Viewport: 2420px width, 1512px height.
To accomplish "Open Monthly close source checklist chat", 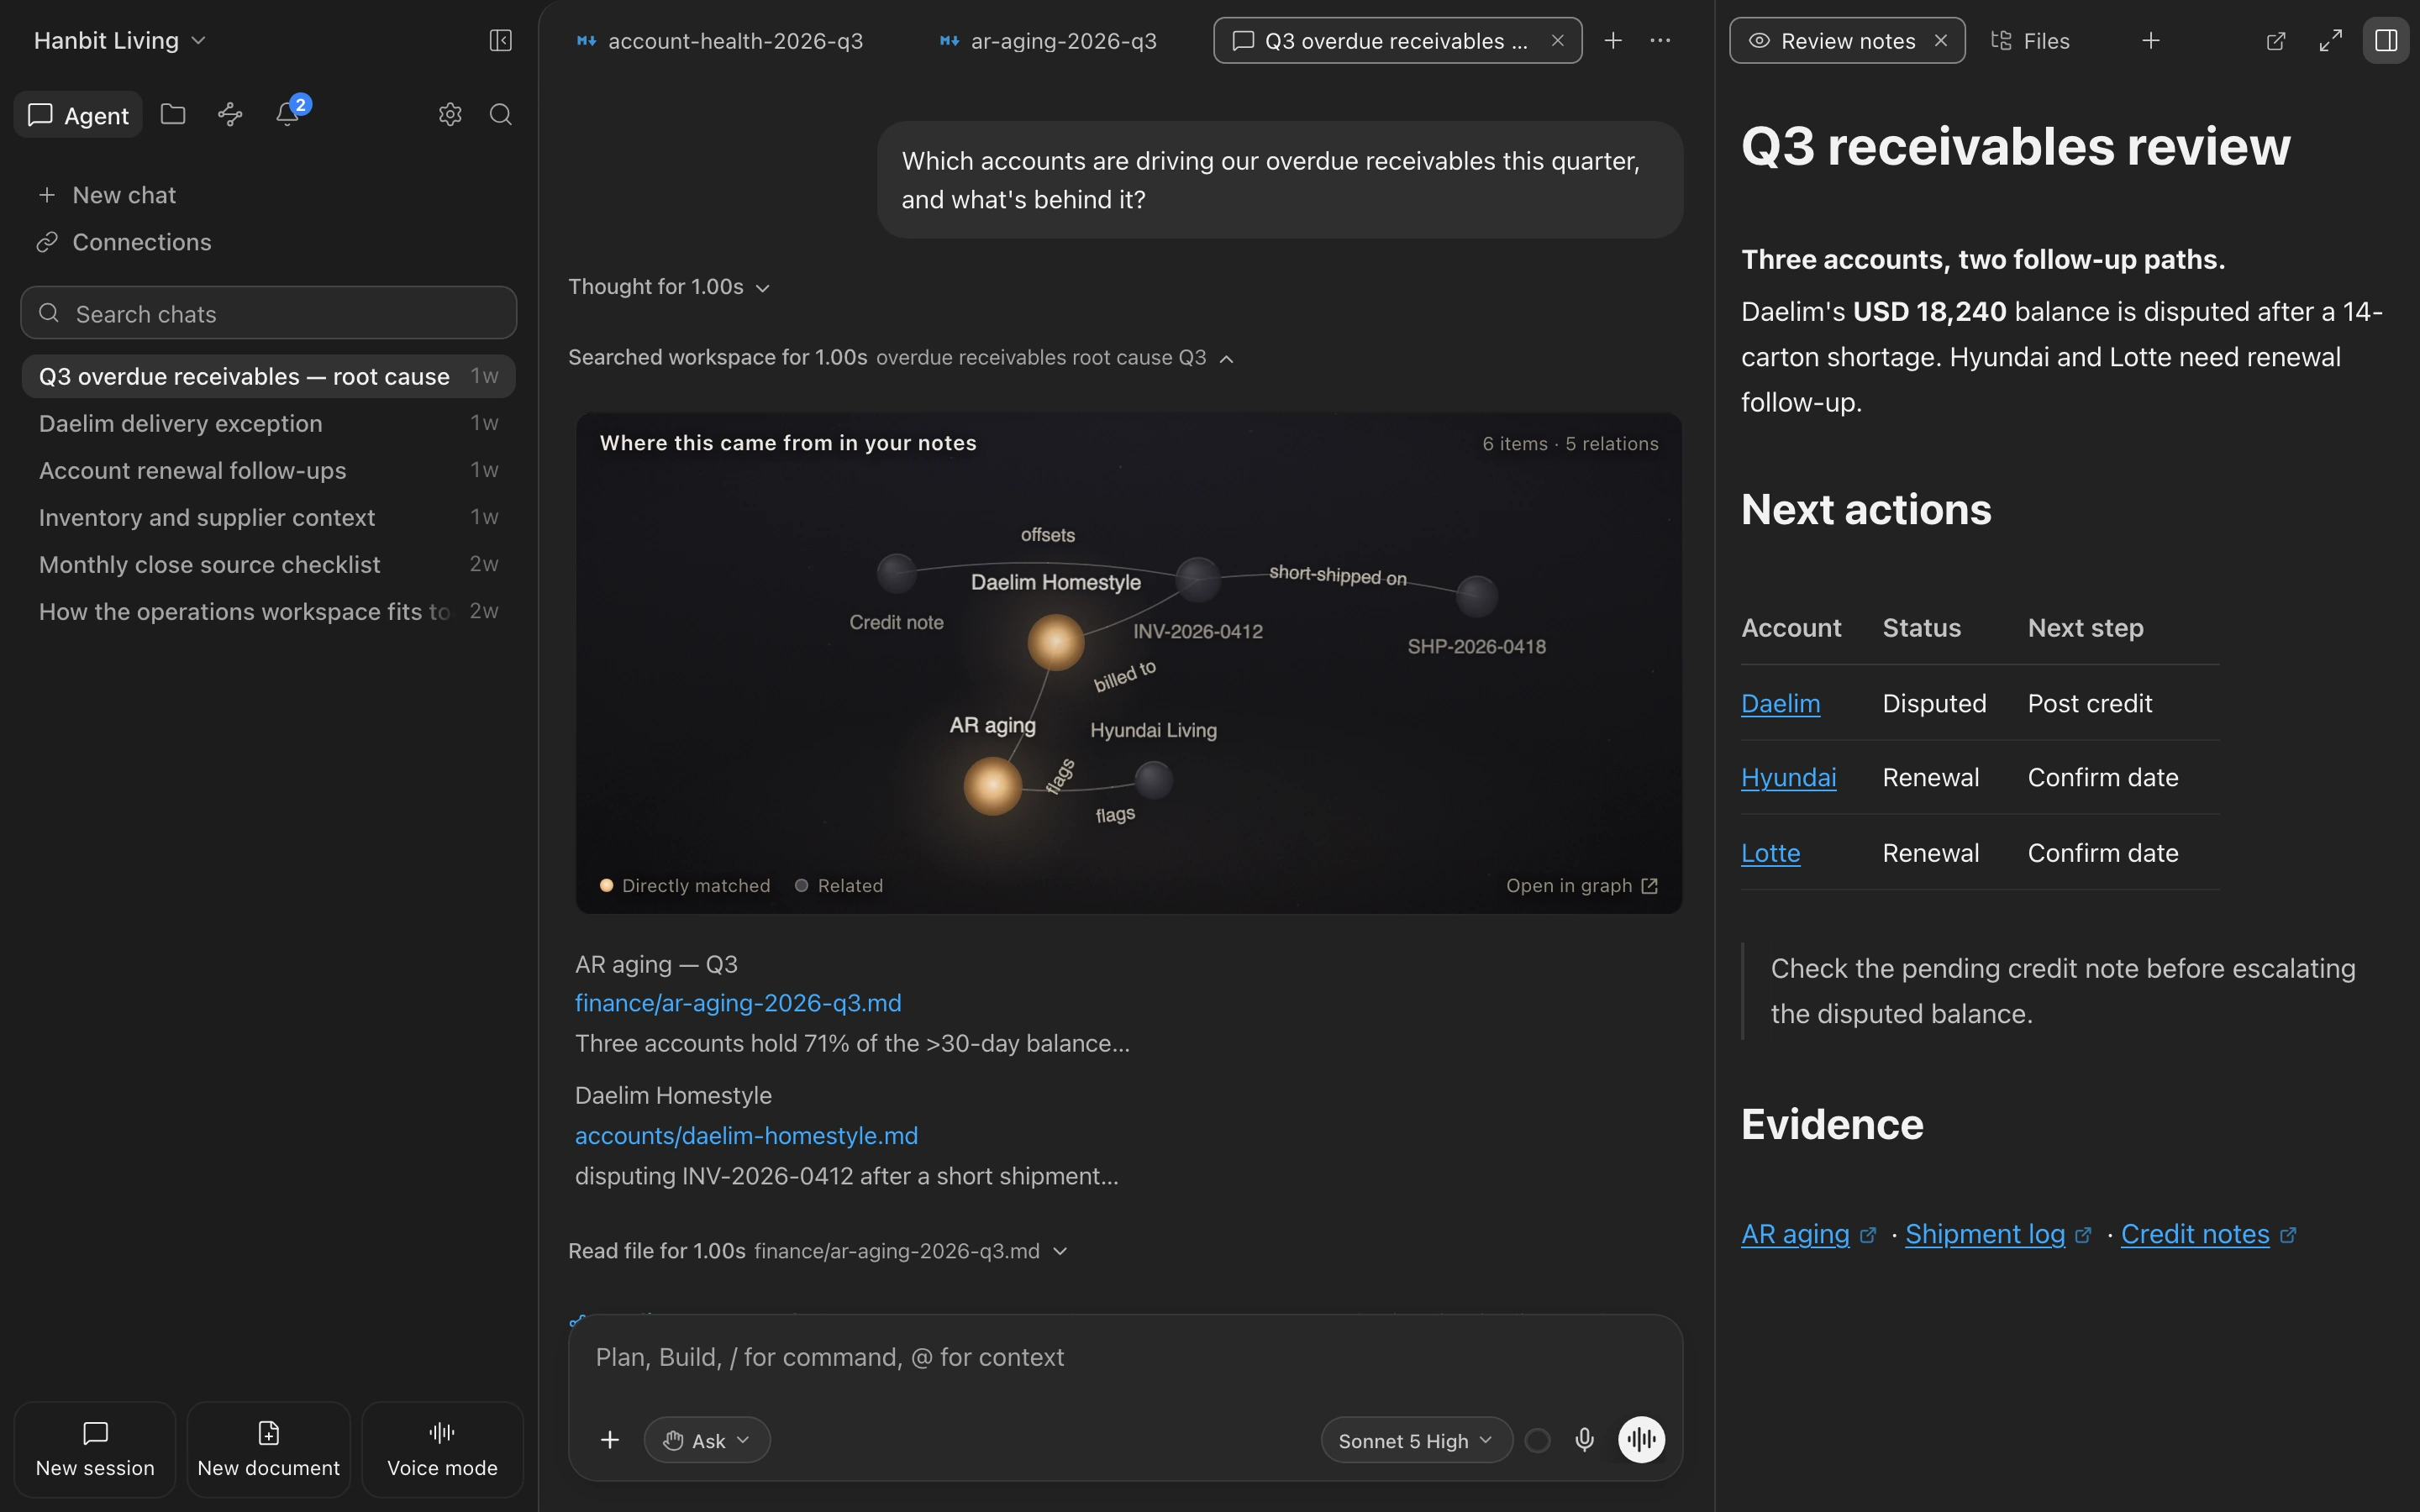I will 268,564.
